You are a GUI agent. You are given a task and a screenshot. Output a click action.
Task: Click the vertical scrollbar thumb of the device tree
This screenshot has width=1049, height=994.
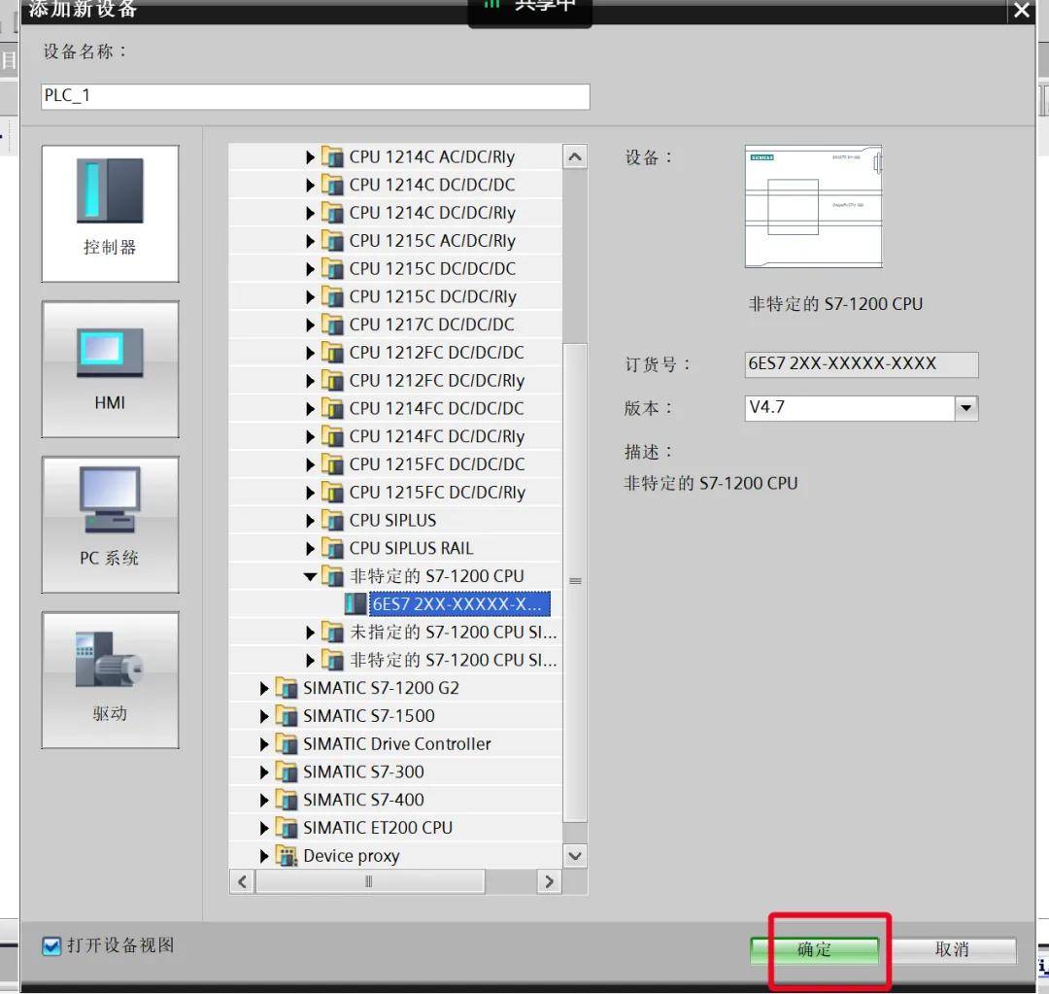click(575, 582)
